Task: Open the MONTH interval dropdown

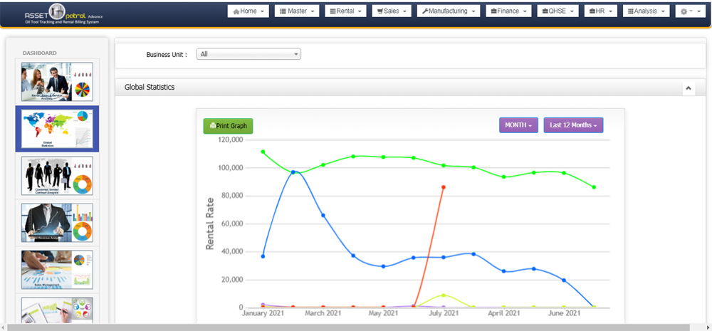Action: (x=519, y=125)
